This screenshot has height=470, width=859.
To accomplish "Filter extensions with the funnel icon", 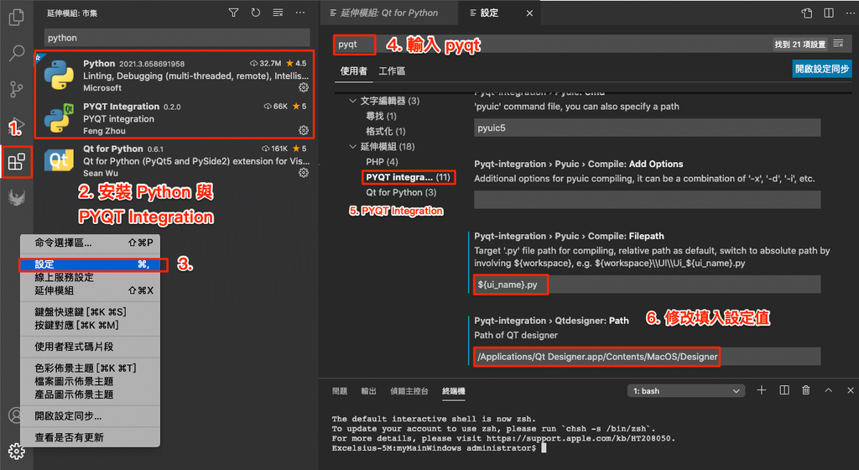I will (233, 13).
